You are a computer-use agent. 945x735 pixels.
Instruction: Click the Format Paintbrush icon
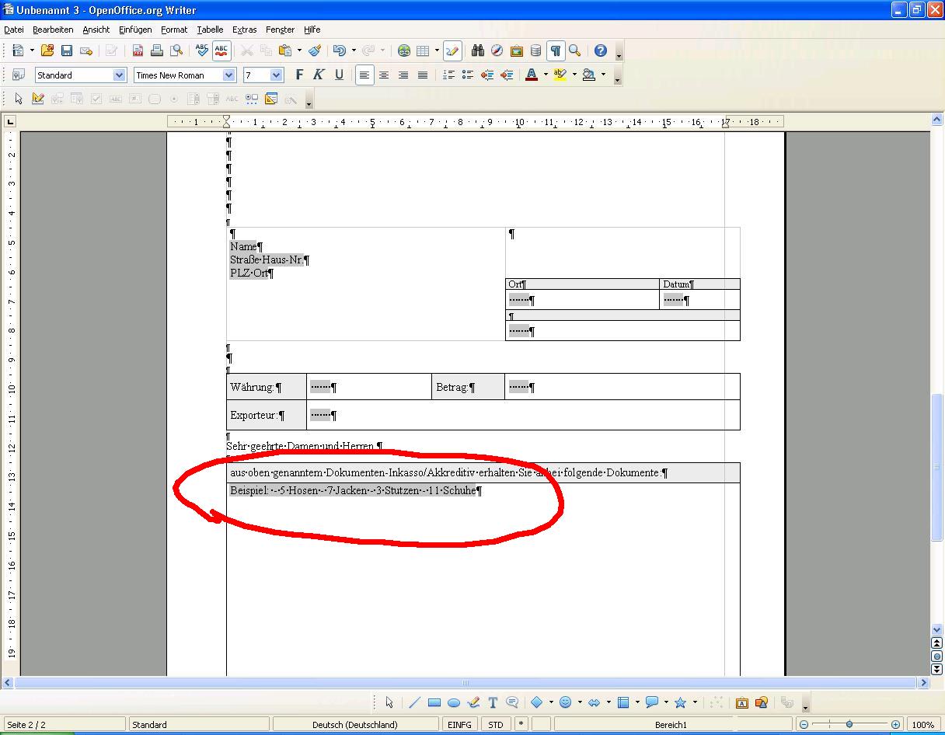[x=315, y=51]
